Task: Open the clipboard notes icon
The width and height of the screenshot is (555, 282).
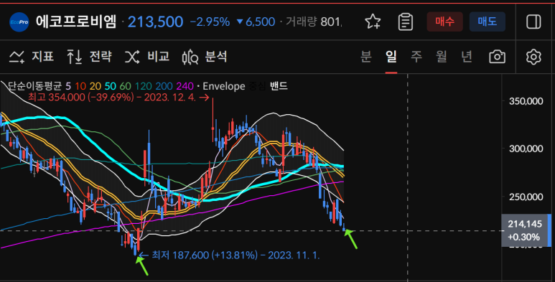Action: coord(405,22)
